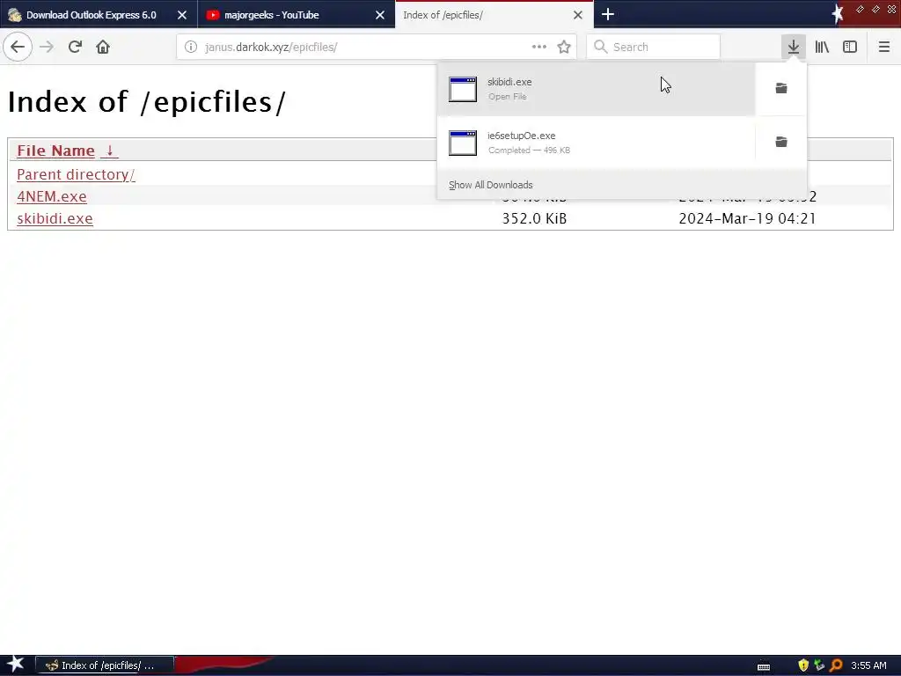Screen dimensions: 901x676
Task: Toggle the sidebars view button
Action: [x=850, y=47]
